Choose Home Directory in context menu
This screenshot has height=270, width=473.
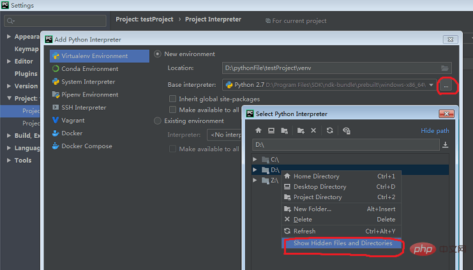pyautogui.click(x=341, y=176)
